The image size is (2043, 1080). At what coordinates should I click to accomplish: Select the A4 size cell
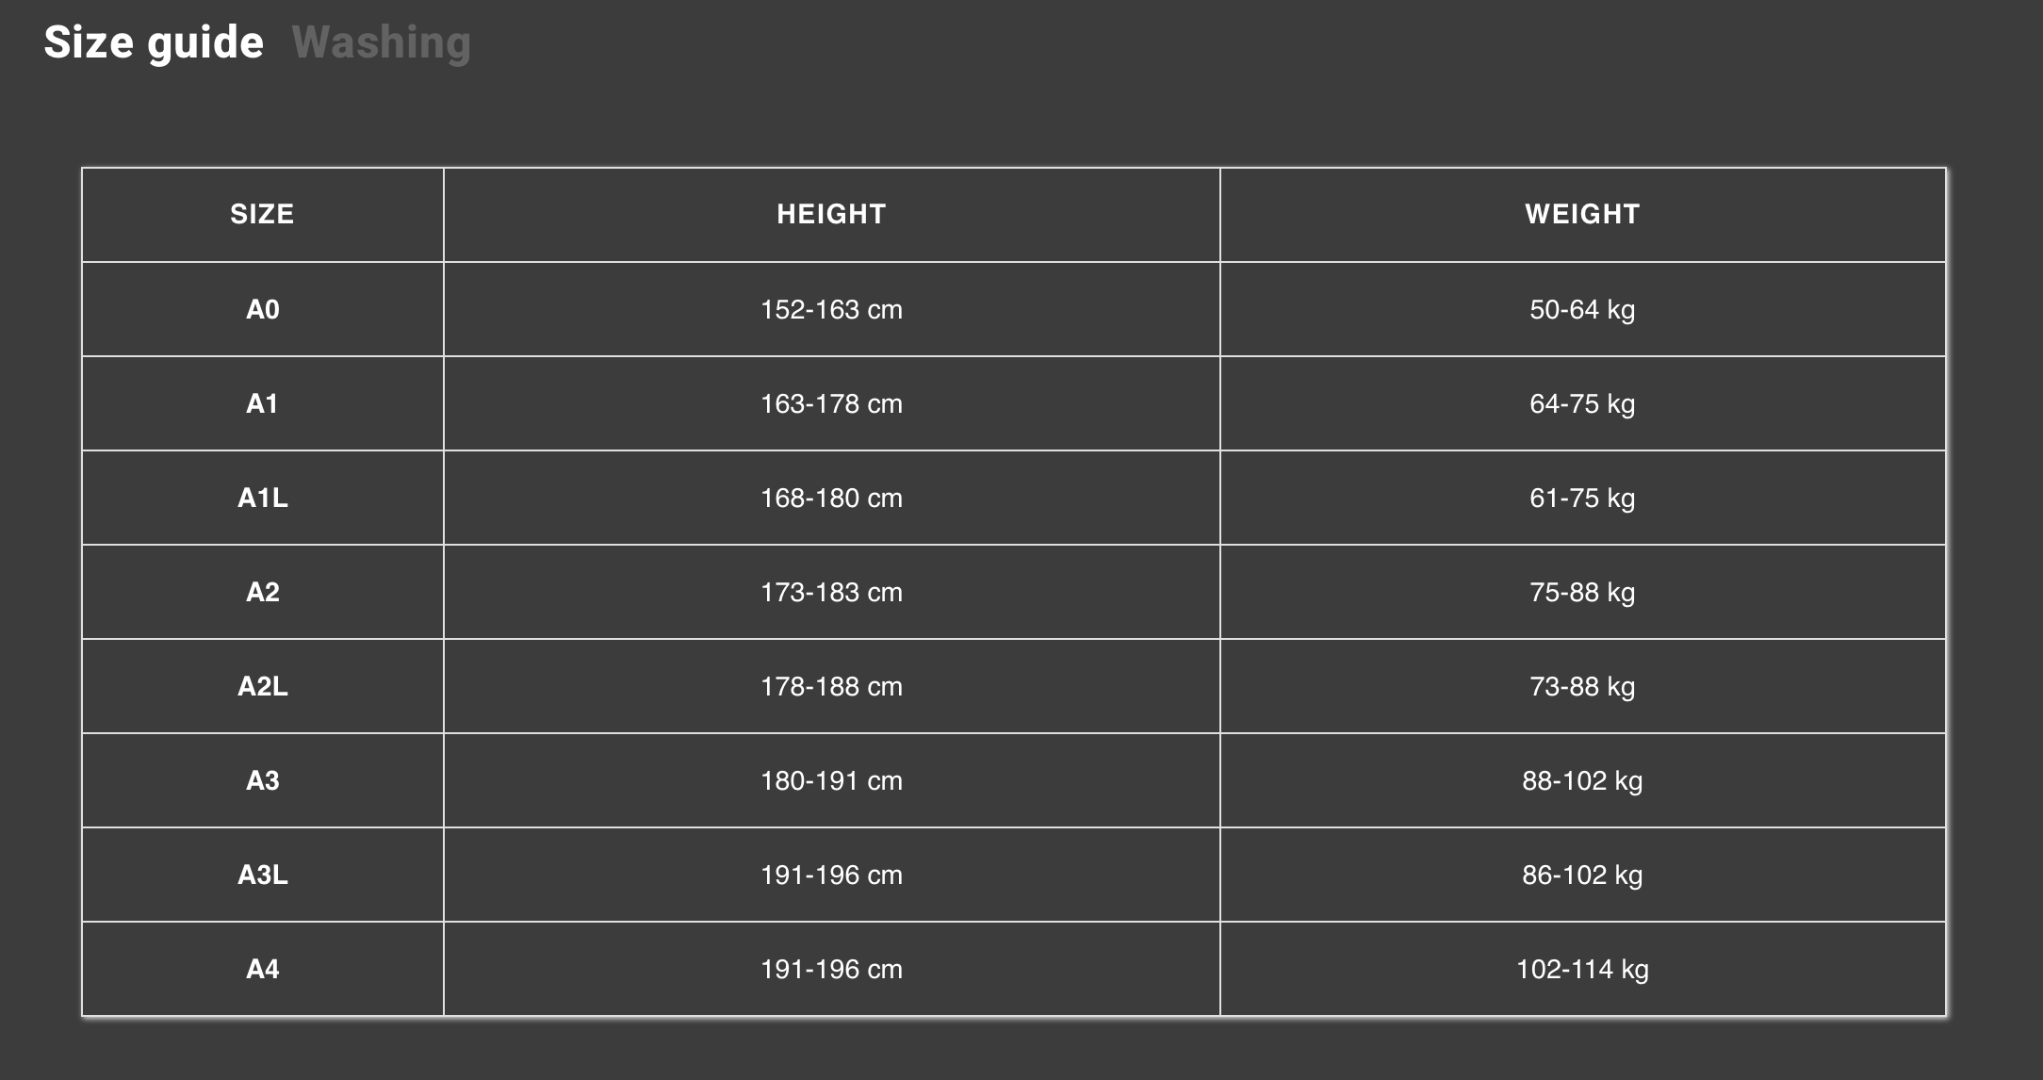pos(263,969)
